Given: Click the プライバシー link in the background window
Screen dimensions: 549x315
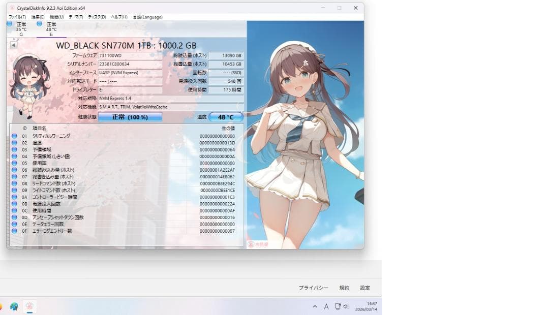Looking at the screenshot, I should tap(313, 288).
